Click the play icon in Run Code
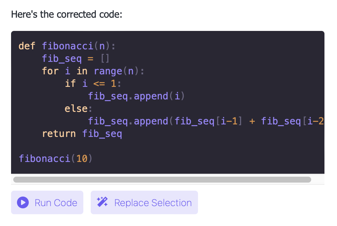Viewport: 337px width, 226px height. coord(23,202)
